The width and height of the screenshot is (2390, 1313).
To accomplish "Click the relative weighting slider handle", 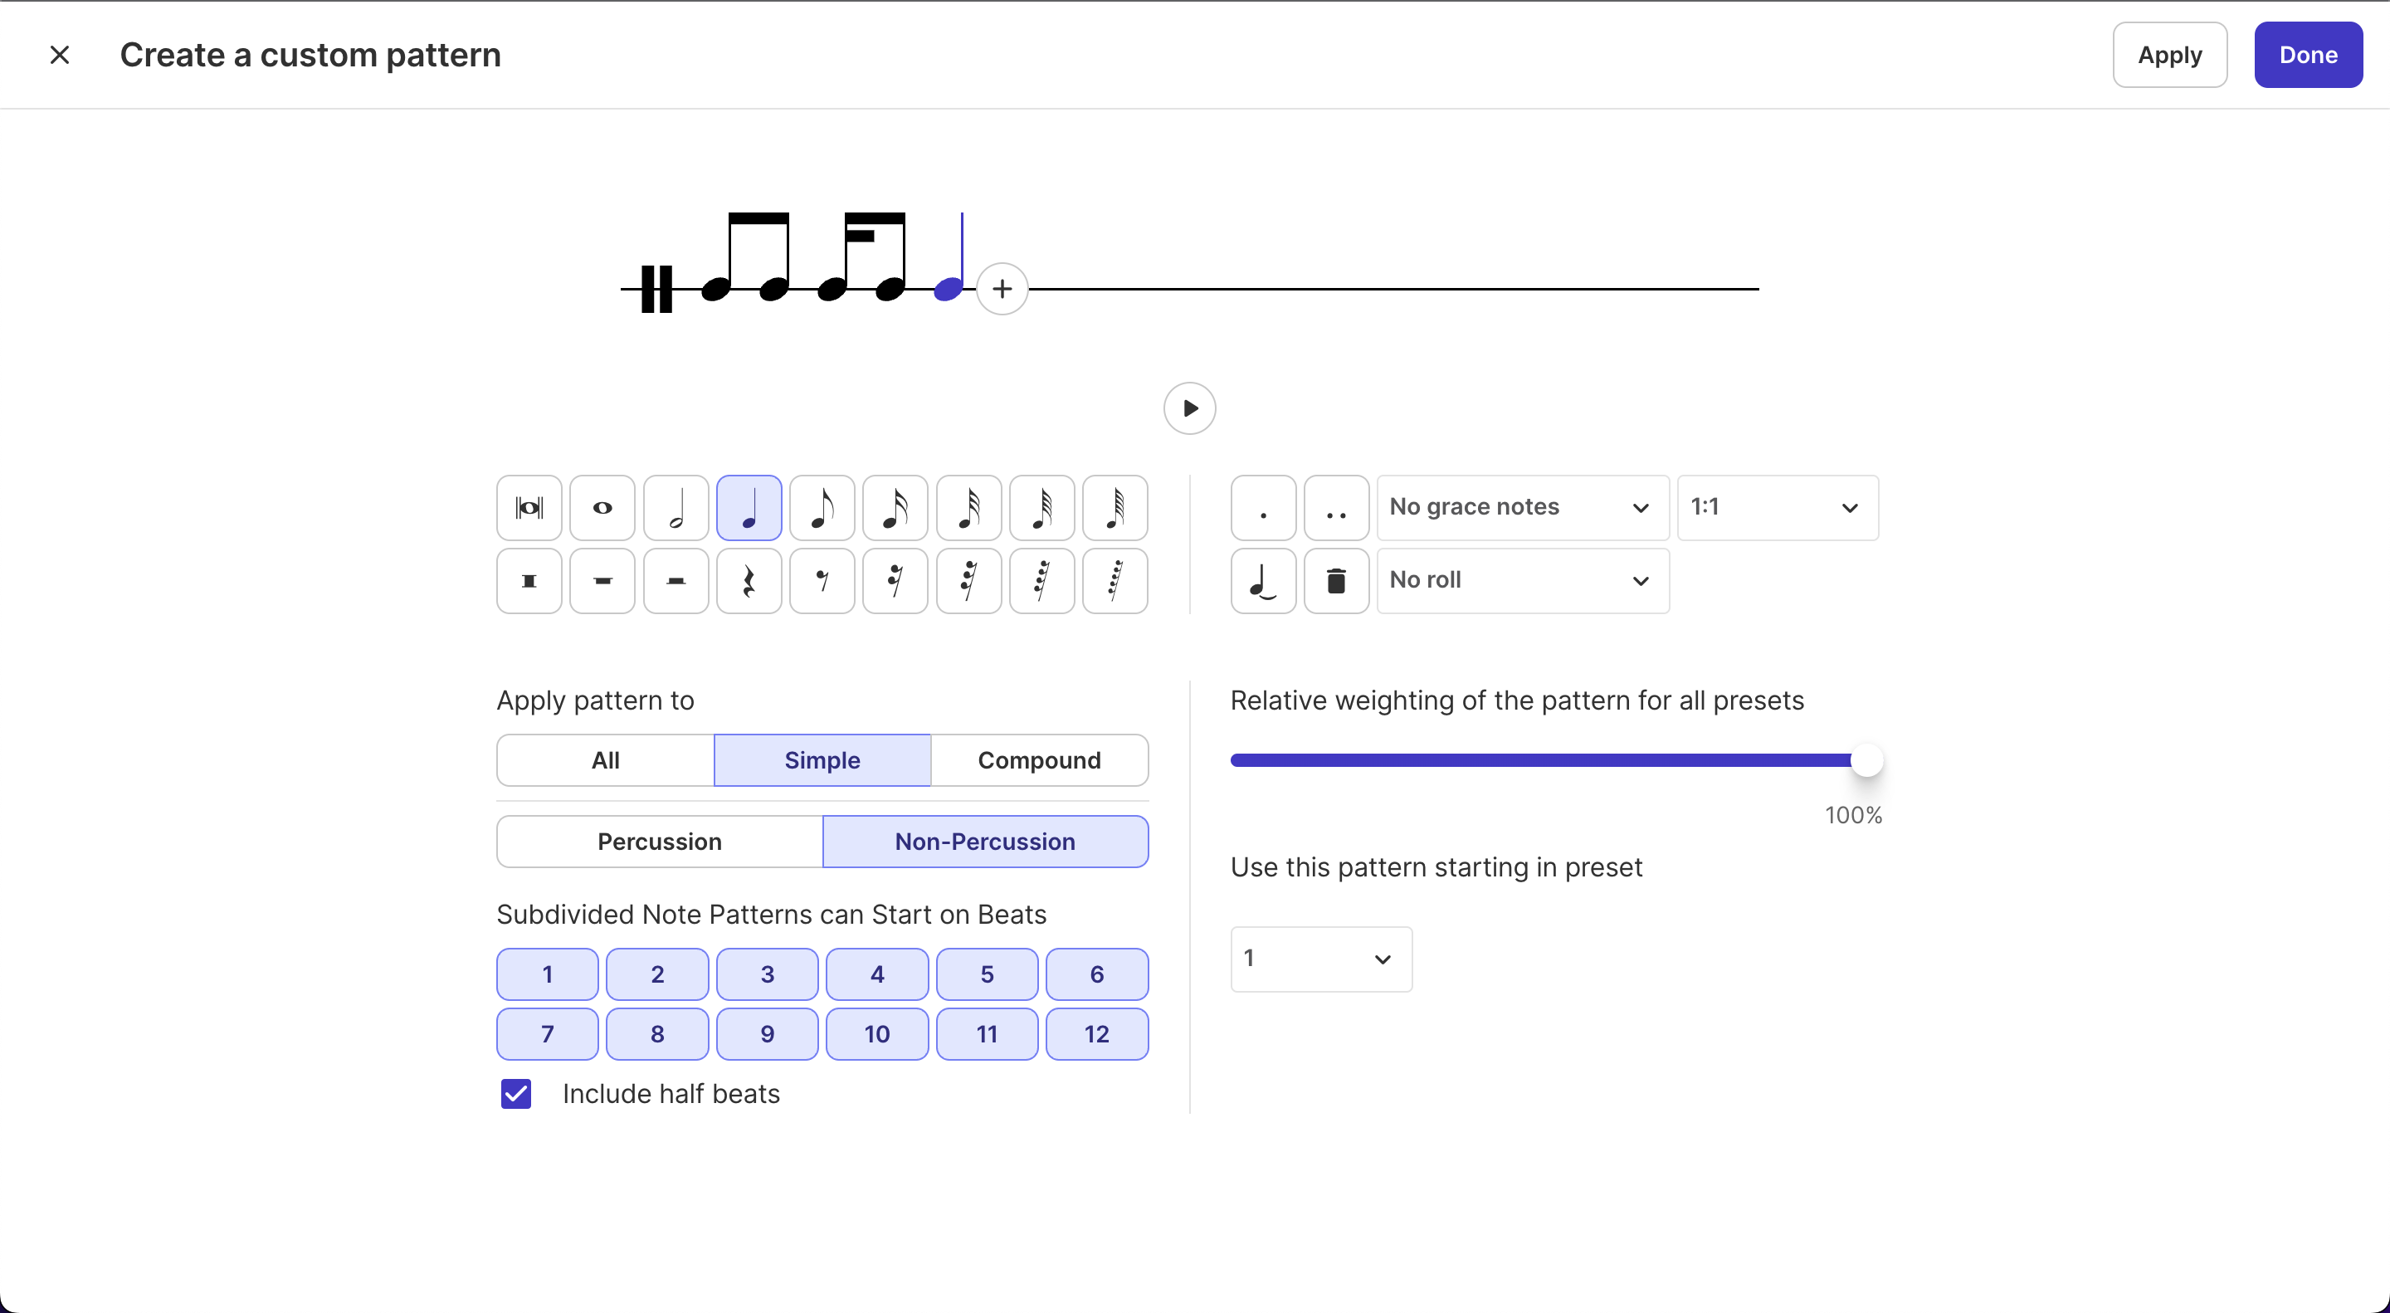I will pyautogui.click(x=1866, y=760).
